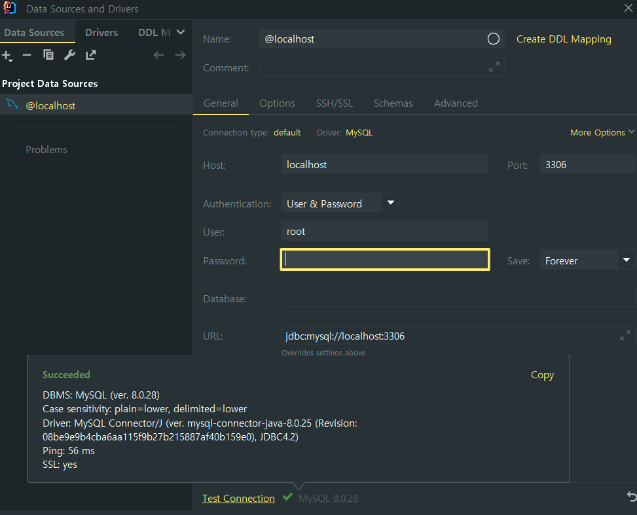Image resolution: width=637 pixels, height=515 pixels.
Task: Click the 'Ping: 56 ms' line
Action: (68, 451)
